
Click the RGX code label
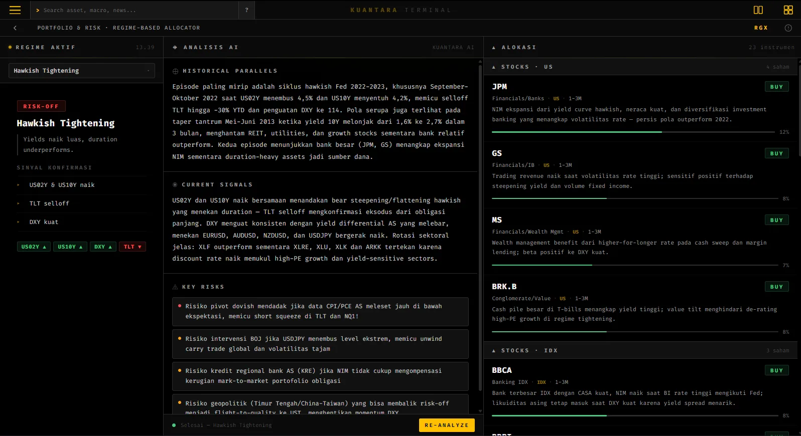pos(761,28)
